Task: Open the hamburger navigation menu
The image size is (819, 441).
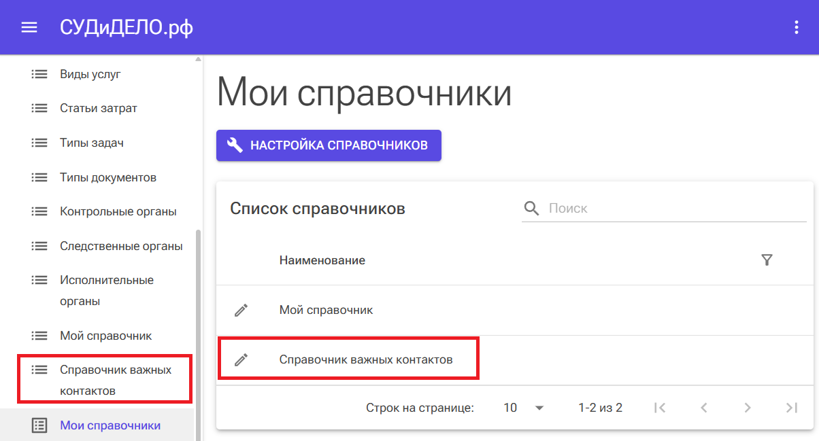Action: tap(29, 27)
